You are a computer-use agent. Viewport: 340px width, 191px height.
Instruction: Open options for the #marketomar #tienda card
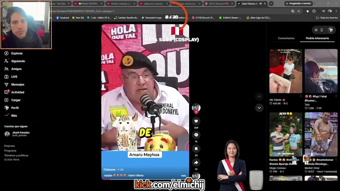point(336,160)
